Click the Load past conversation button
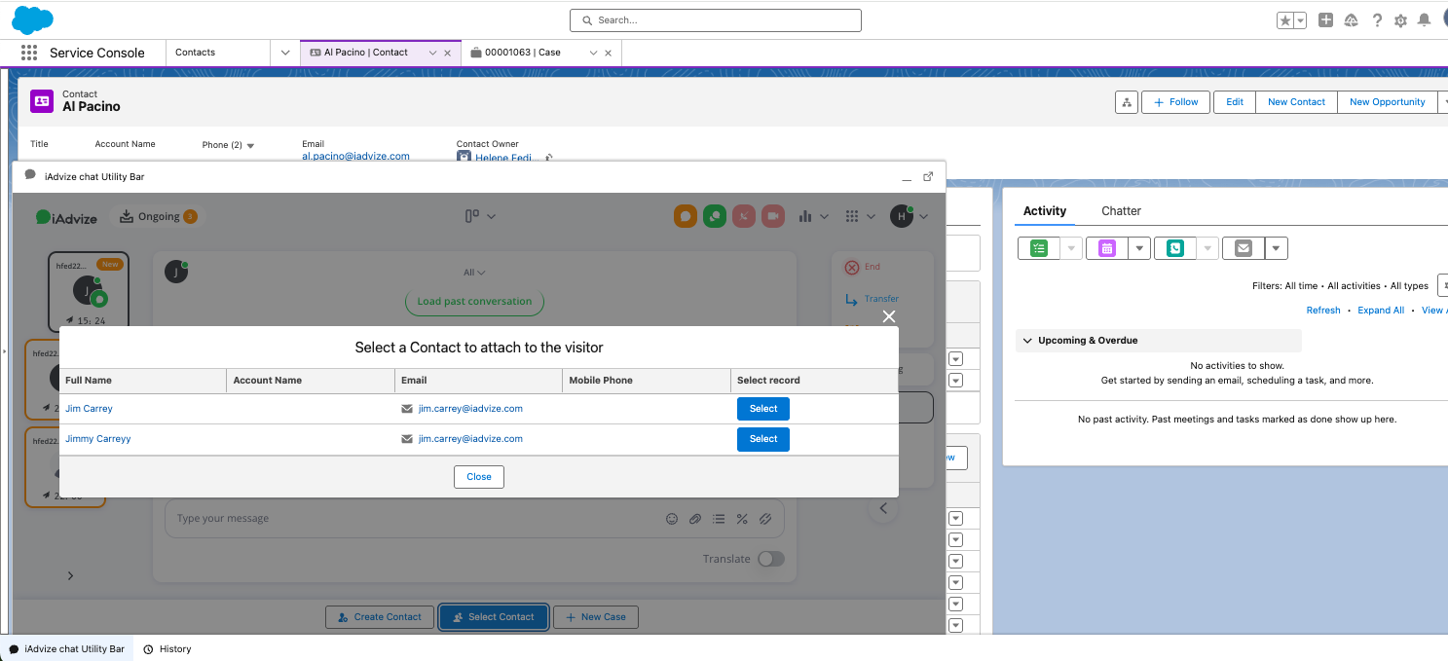Viewport: 1448px width, 661px height. point(474,302)
